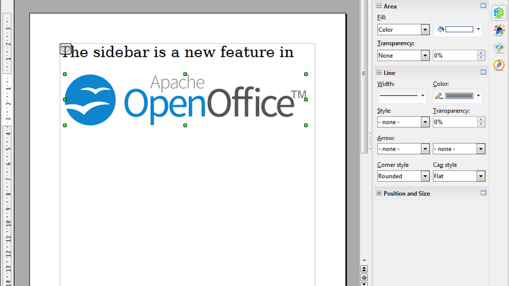Open line color palette dropdown arrow
The width and height of the screenshot is (509, 286).
click(x=478, y=96)
